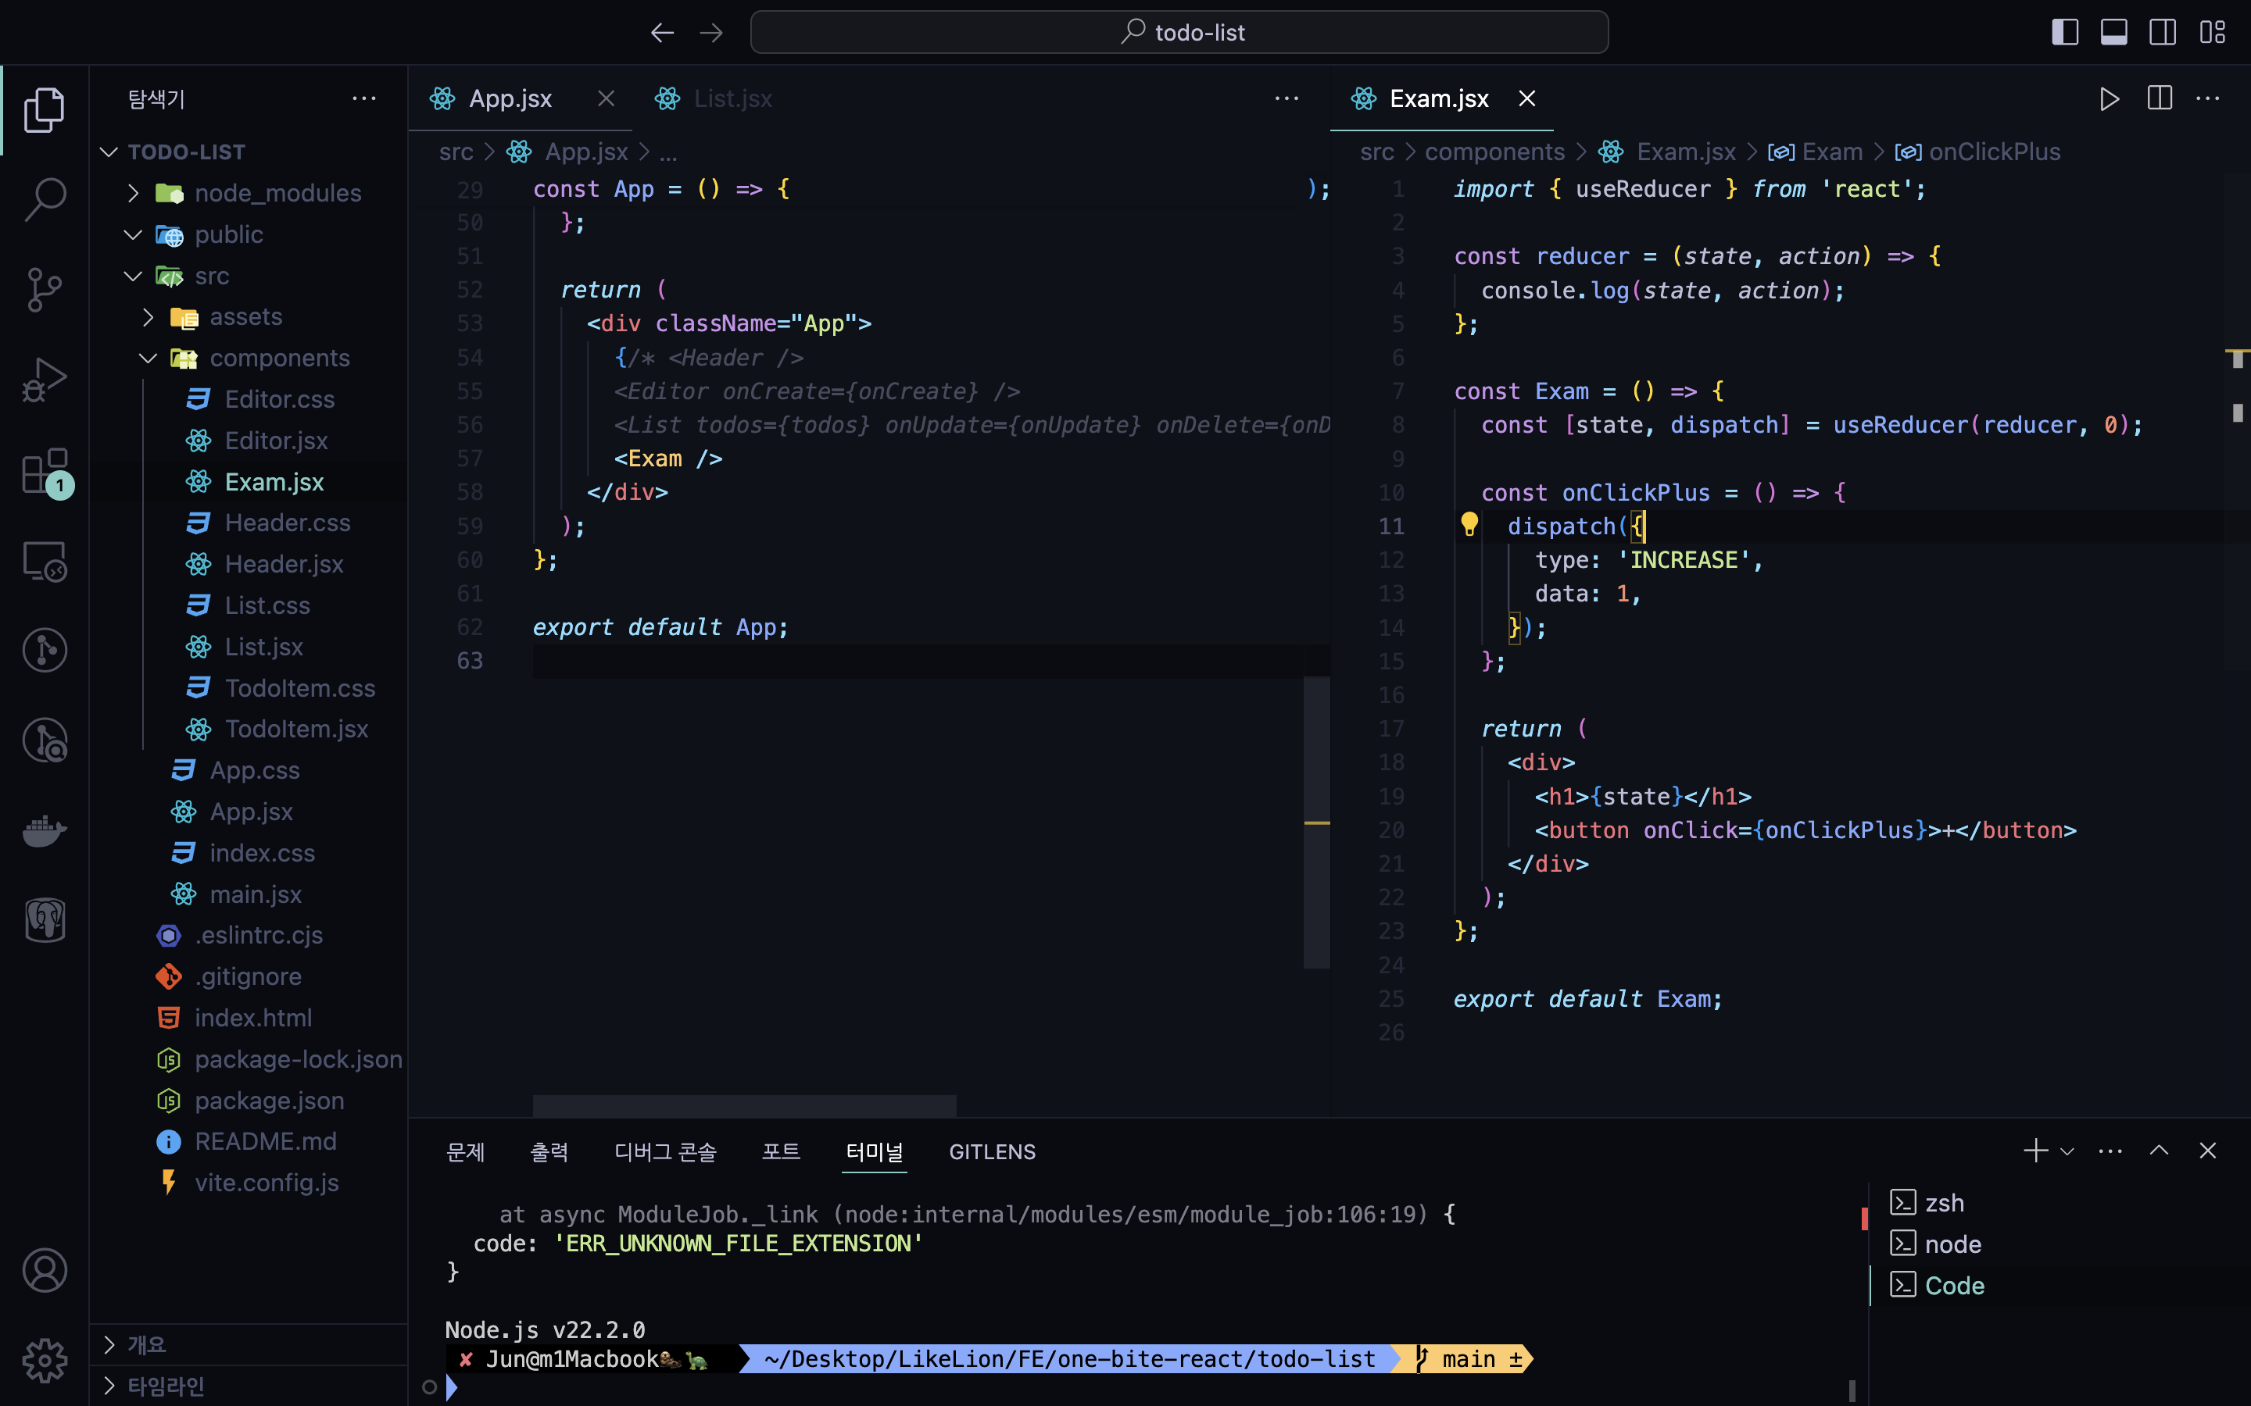Click the lightbulb quick fix icon
The image size is (2251, 1406).
point(1469,524)
